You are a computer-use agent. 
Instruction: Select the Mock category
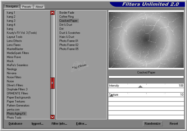tap(10, 61)
